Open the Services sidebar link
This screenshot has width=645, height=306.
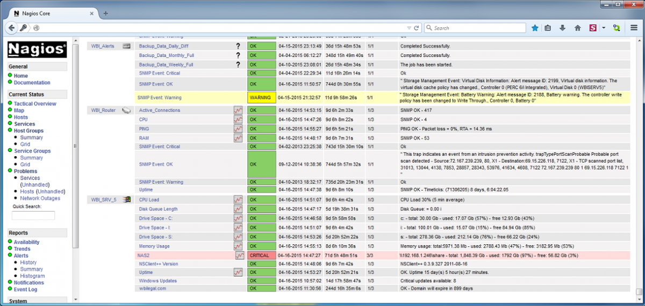coord(24,124)
